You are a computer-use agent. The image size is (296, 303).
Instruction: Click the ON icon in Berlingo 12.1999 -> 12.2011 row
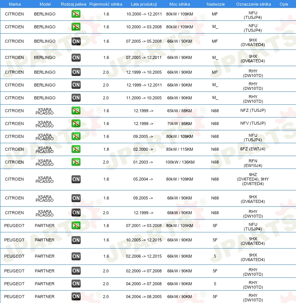(76, 85)
